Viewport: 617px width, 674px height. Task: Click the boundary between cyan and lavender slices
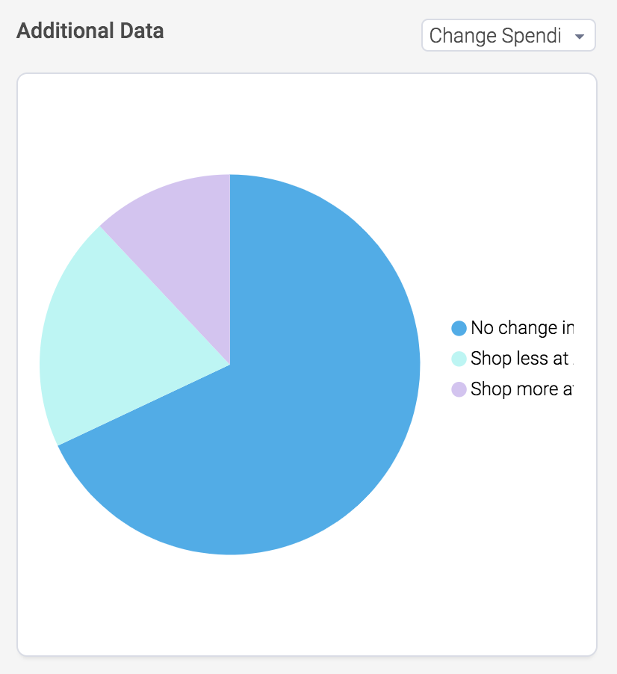165,295
